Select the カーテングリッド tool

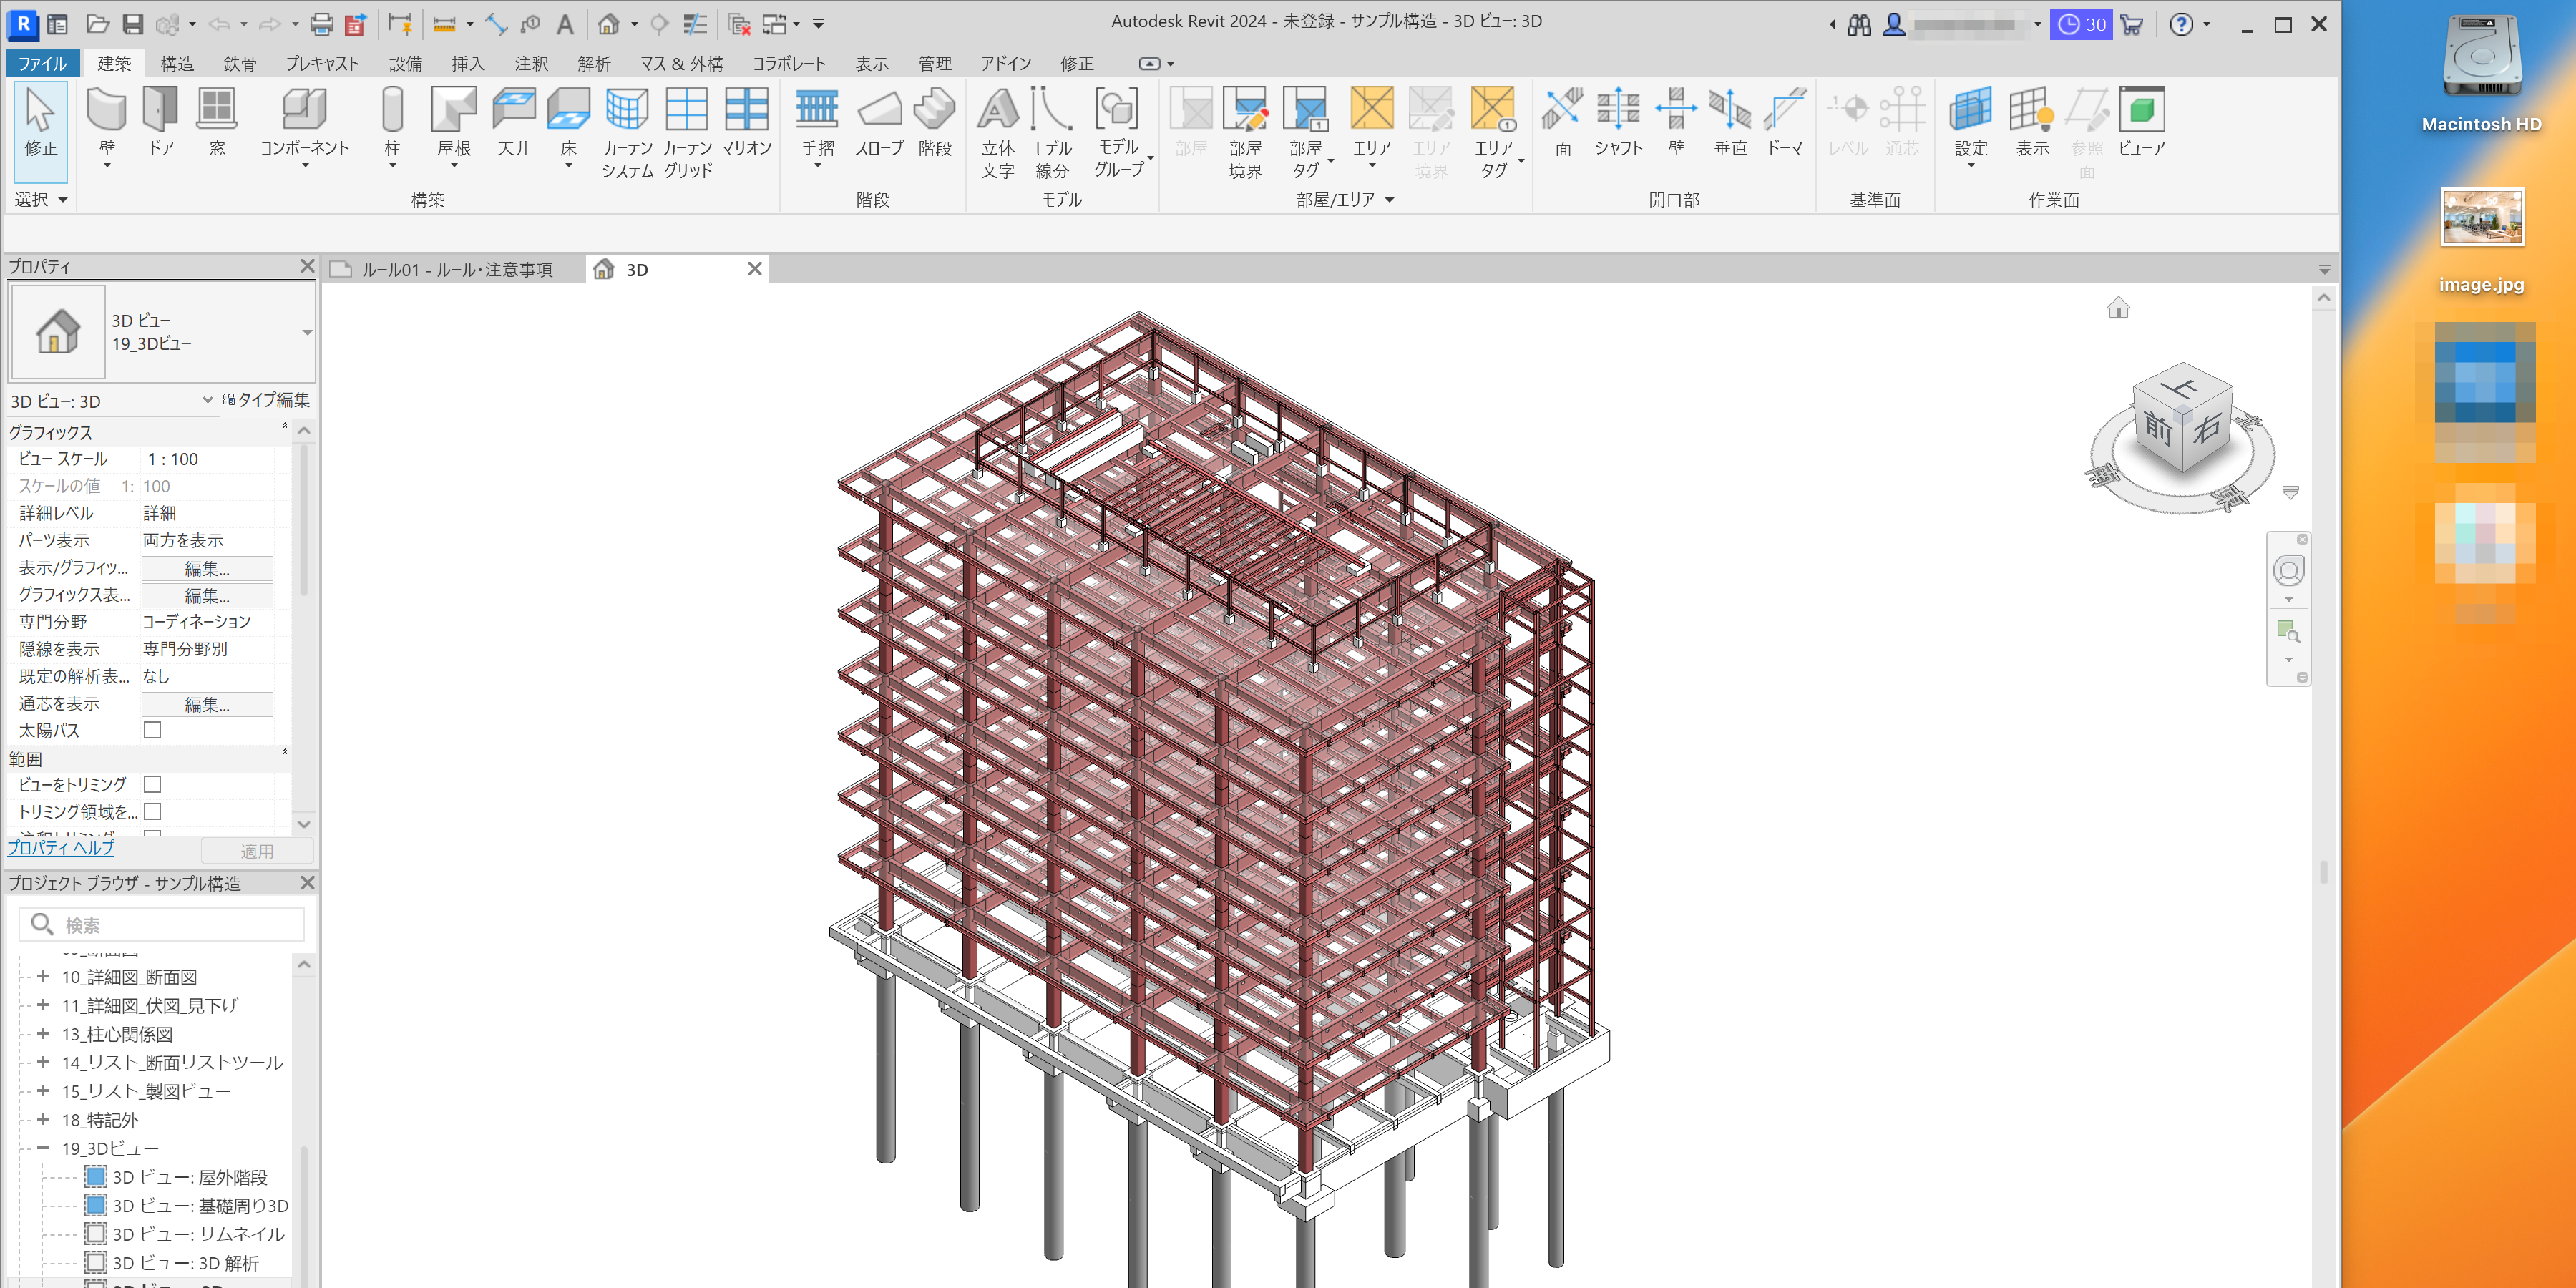(687, 133)
